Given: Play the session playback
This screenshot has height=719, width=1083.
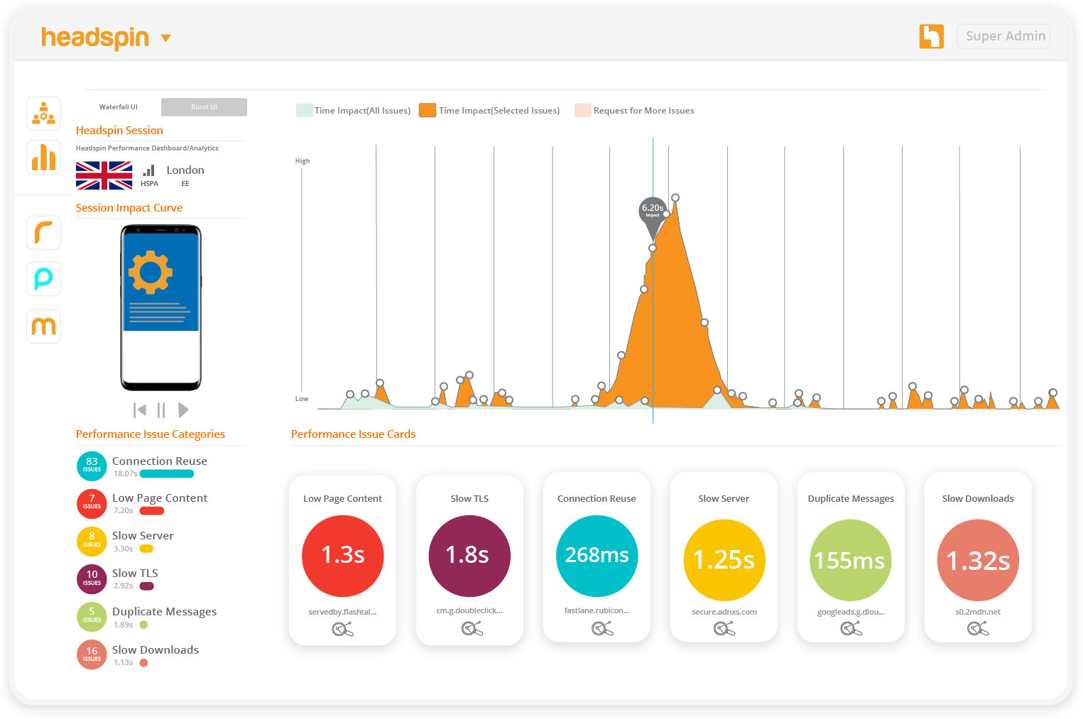Looking at the screenshot, I should (183, 410).
